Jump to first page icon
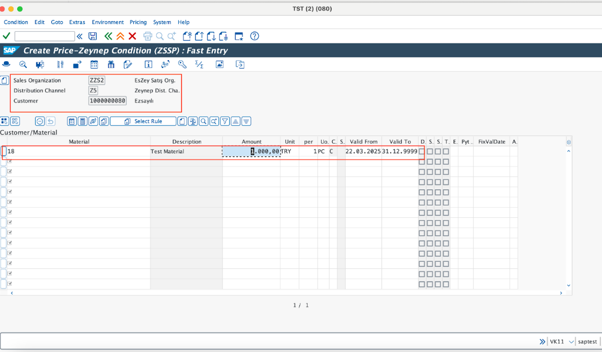Image resolution: width=602 pixels, height=352 pixels. click(187, 36)
